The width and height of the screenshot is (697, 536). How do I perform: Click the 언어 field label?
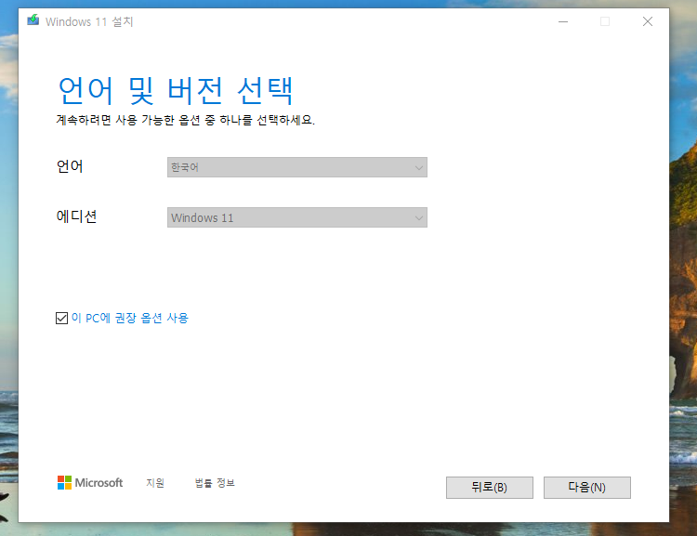click(70, 166)
